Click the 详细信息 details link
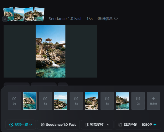 pyautogui.click(x=105, y=19)
